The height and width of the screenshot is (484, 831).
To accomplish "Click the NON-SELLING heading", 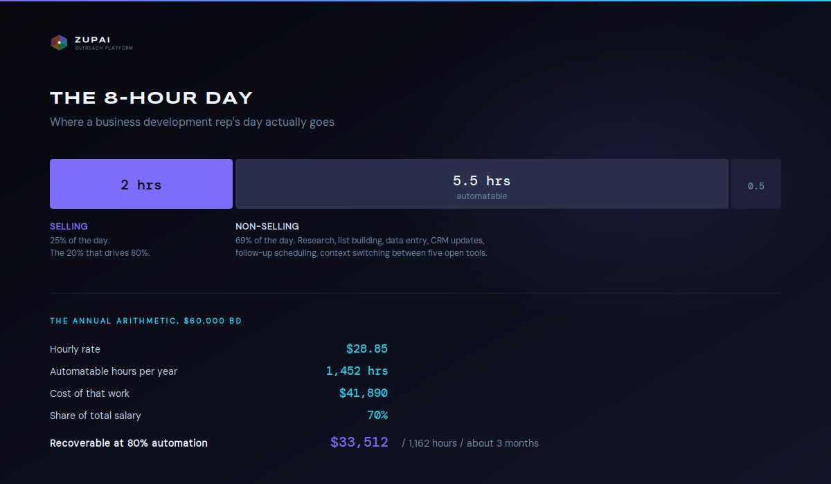I will pyautogui.click(x=267, y=226).
